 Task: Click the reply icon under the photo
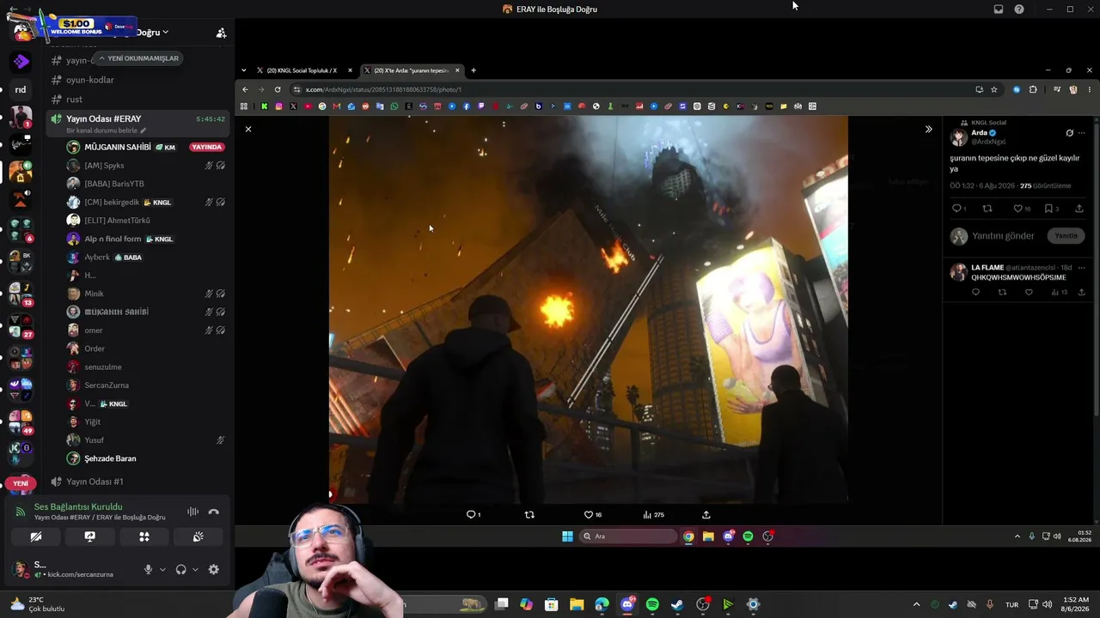473,515
